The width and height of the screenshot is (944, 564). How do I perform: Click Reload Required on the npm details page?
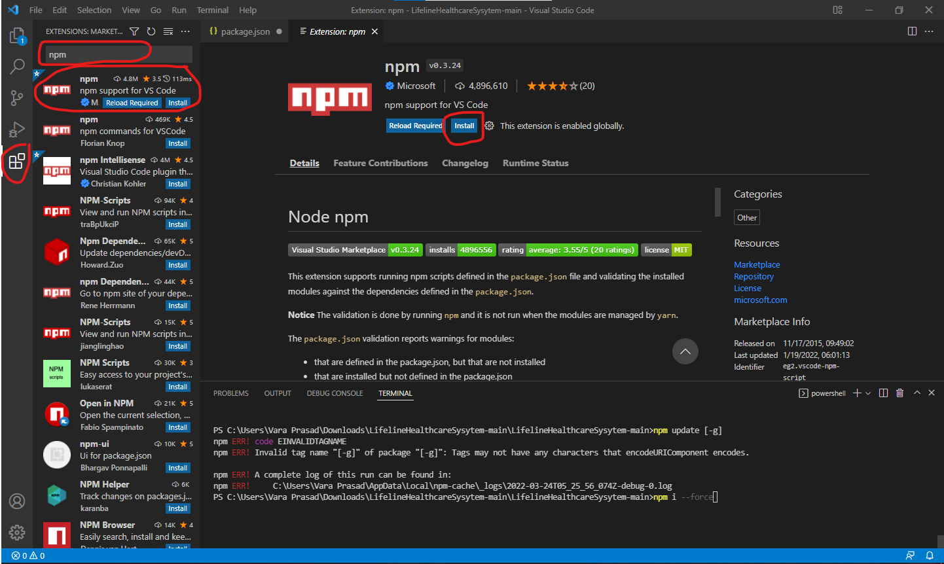click(416, 126)
